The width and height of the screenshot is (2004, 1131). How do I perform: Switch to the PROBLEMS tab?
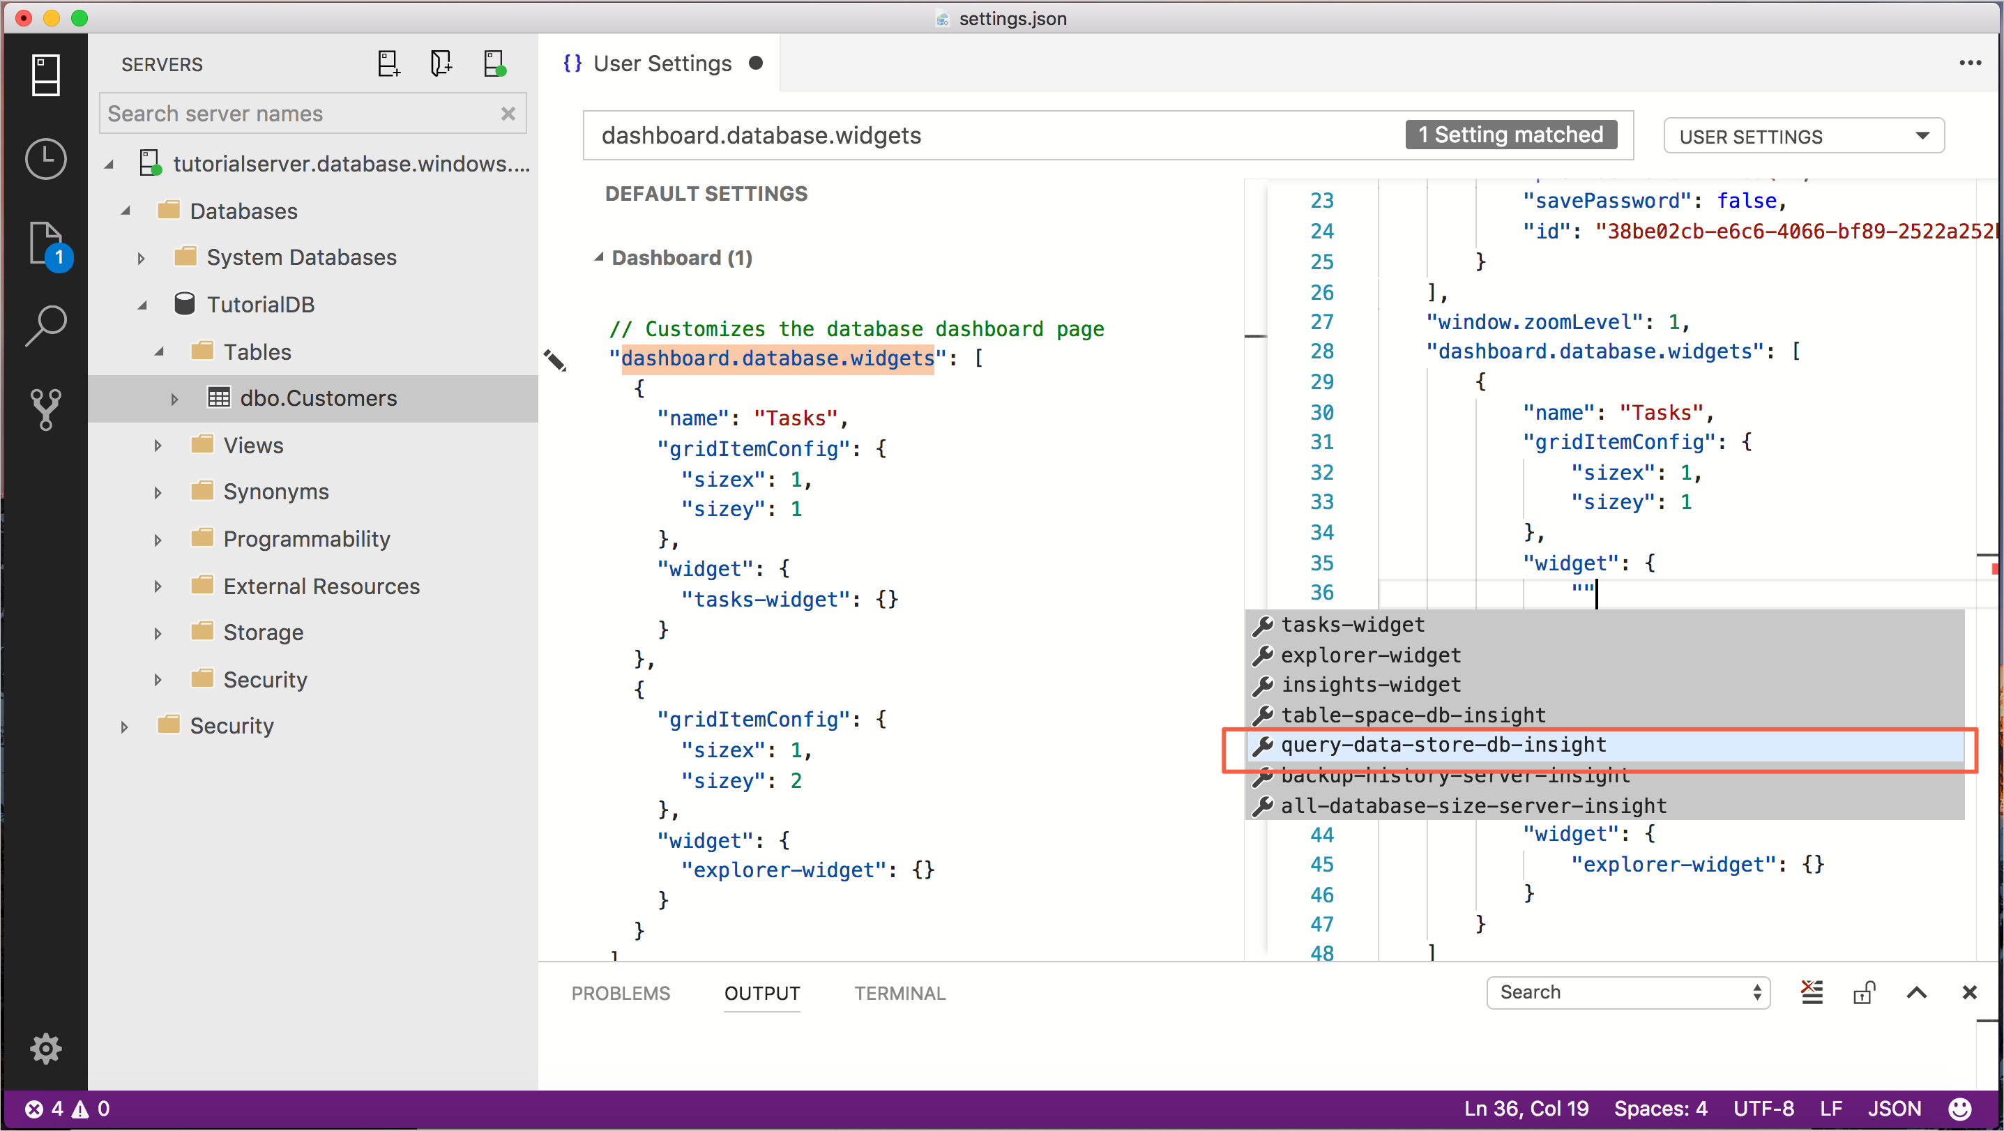[x=620, y=994]
